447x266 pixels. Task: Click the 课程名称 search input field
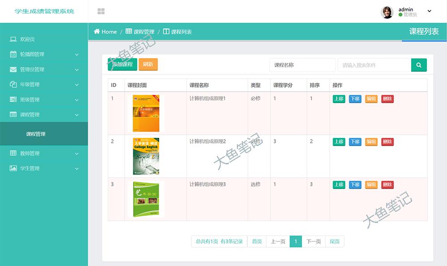coord(303,64)
